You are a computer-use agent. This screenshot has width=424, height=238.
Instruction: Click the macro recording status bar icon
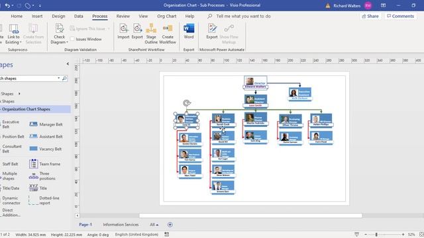(167, 235)
